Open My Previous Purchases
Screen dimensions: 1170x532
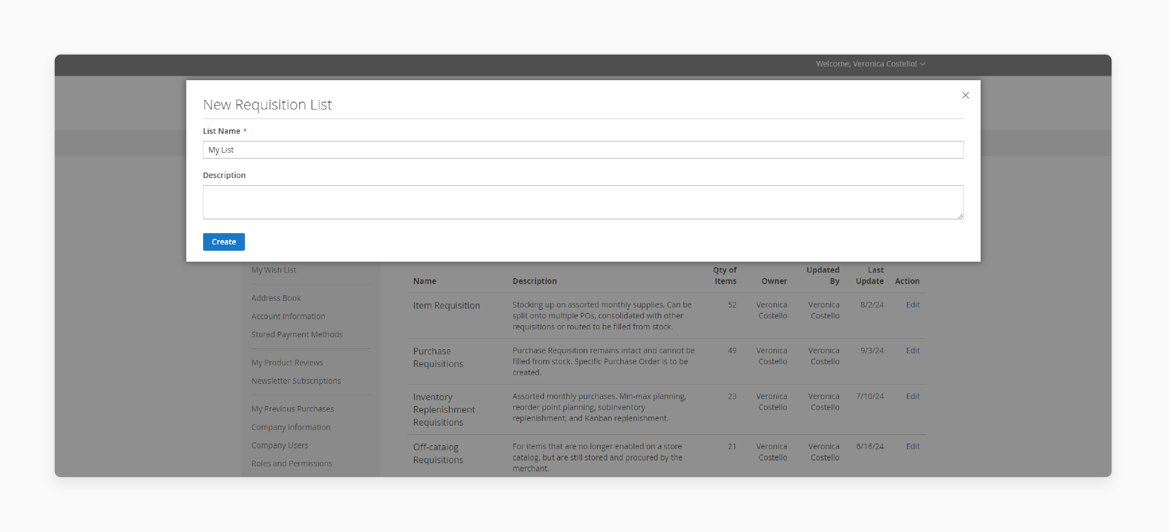click(x=293, y=408)
